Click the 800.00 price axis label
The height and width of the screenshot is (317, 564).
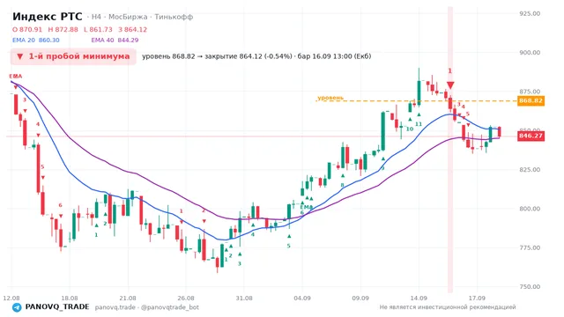coord(530,209)
